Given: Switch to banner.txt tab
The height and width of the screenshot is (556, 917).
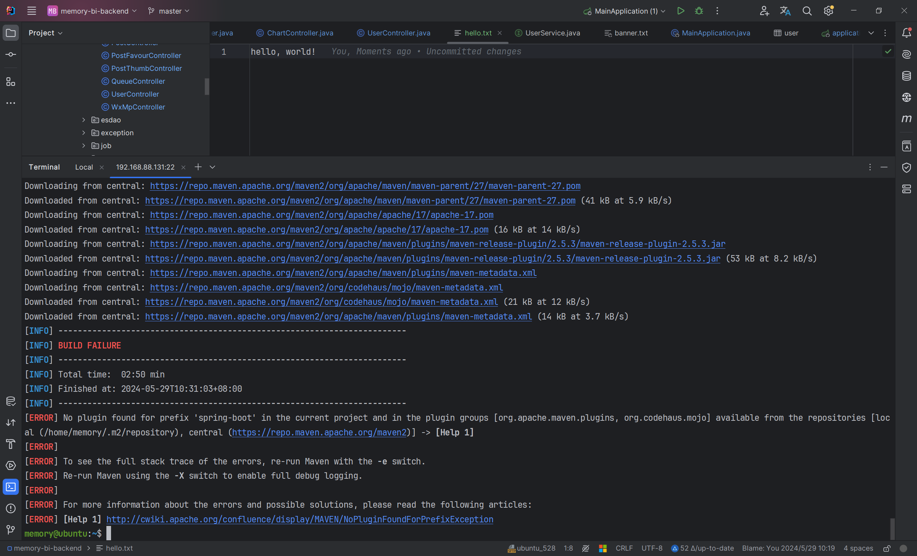Looking at the screenshot, I should click(626, 33).
